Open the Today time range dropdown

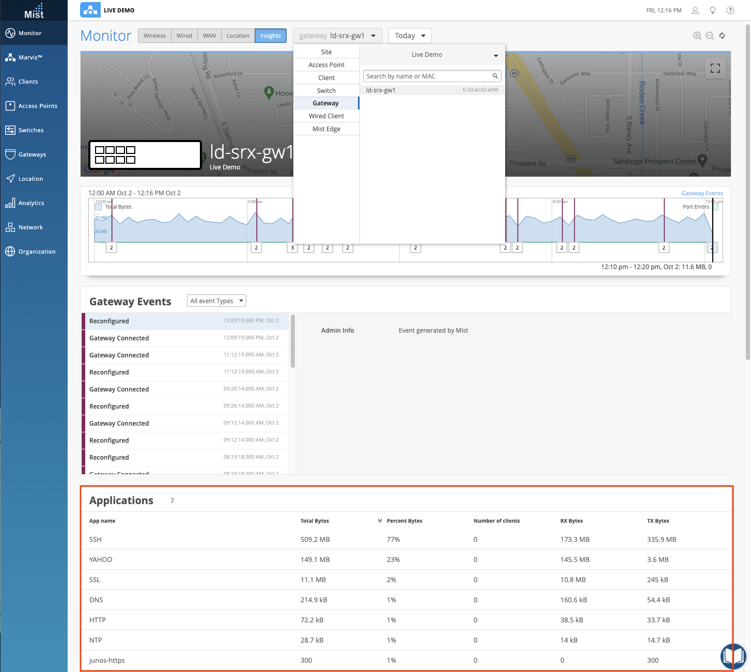pyautogui.click(x=410, y=36)
